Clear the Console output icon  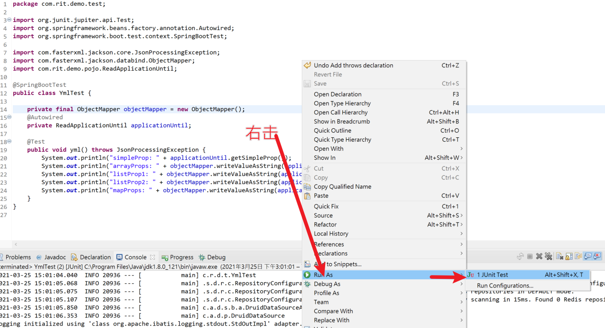click(x=560, y=256)
